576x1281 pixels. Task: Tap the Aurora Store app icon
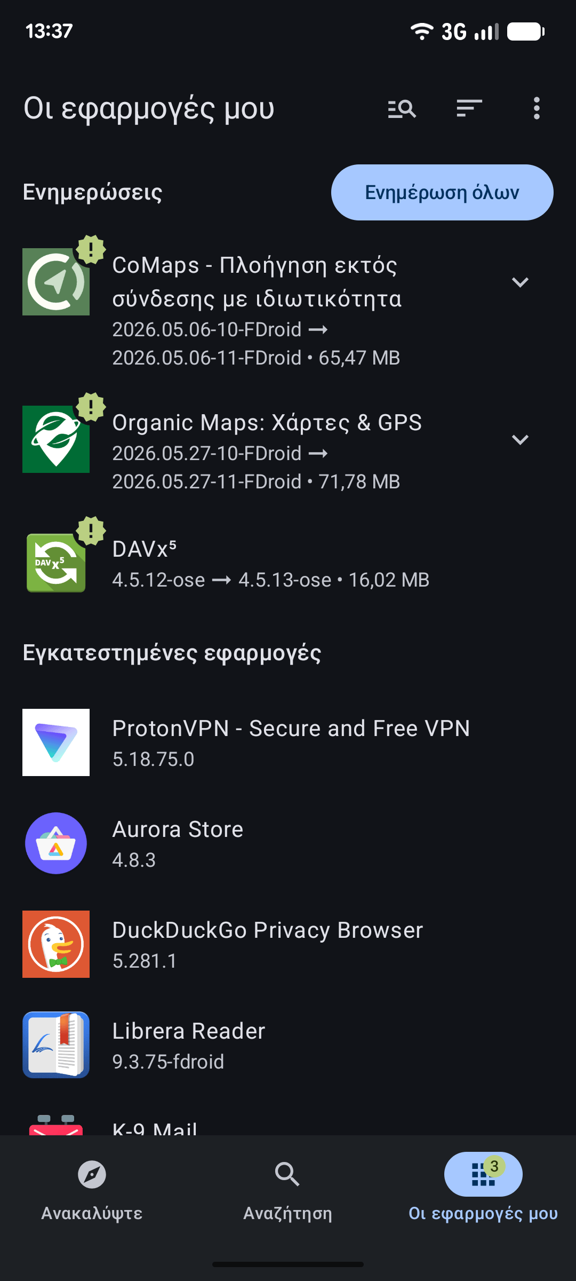pos(56,843)
